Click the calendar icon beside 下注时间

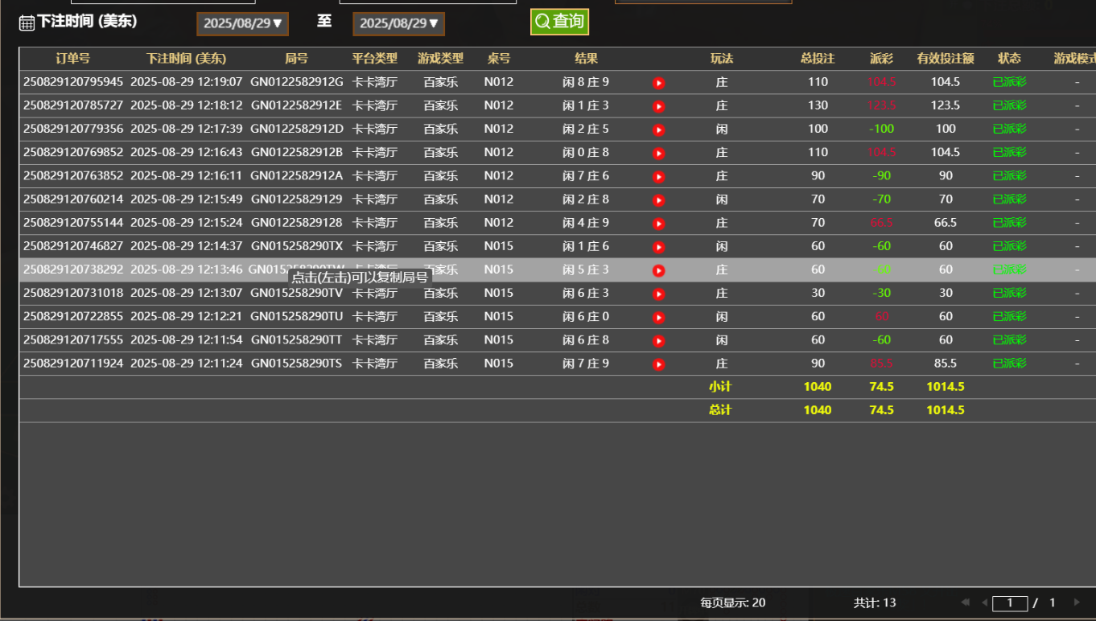27,23
